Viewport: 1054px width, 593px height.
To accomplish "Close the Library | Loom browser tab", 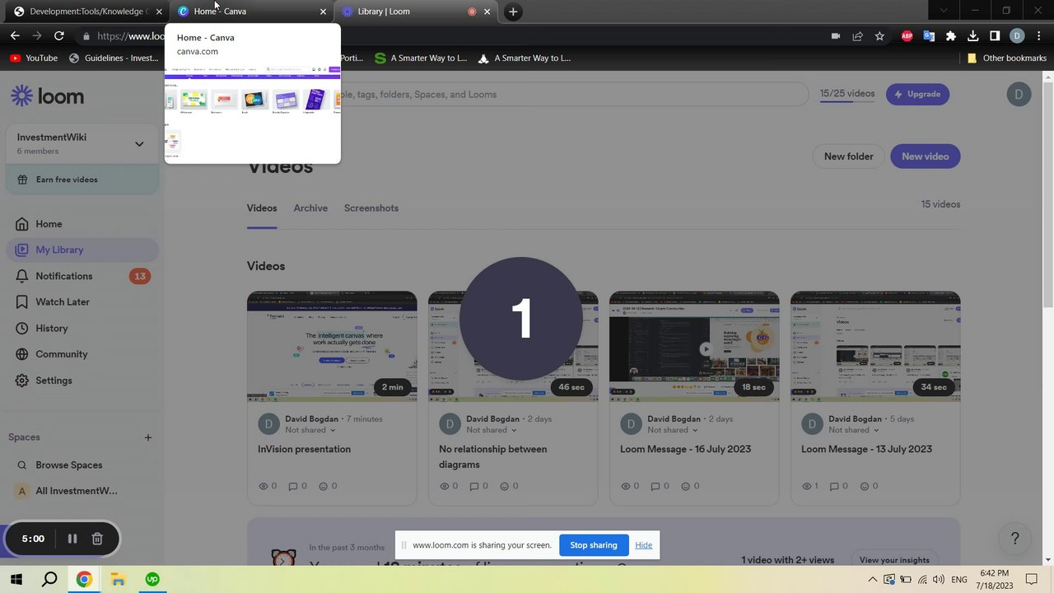I will point(487,12).
